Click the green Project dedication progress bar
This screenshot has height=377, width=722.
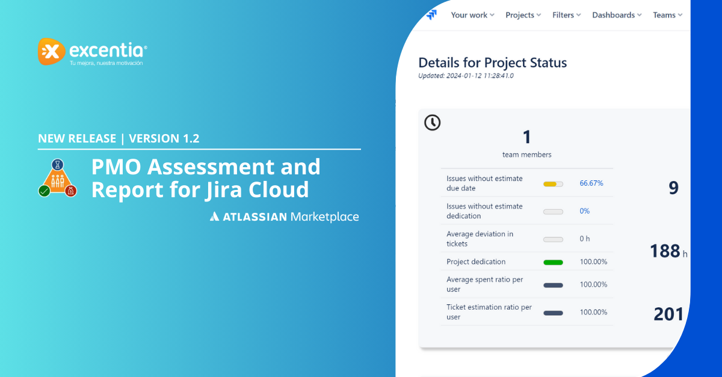[553, 262]
